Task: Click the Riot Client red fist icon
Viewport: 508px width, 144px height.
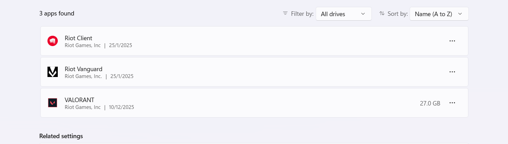Action: click(x=53, y=41)
